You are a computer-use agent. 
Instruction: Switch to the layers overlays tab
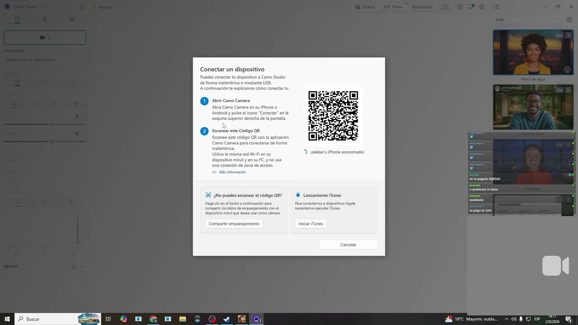point(72,19)
